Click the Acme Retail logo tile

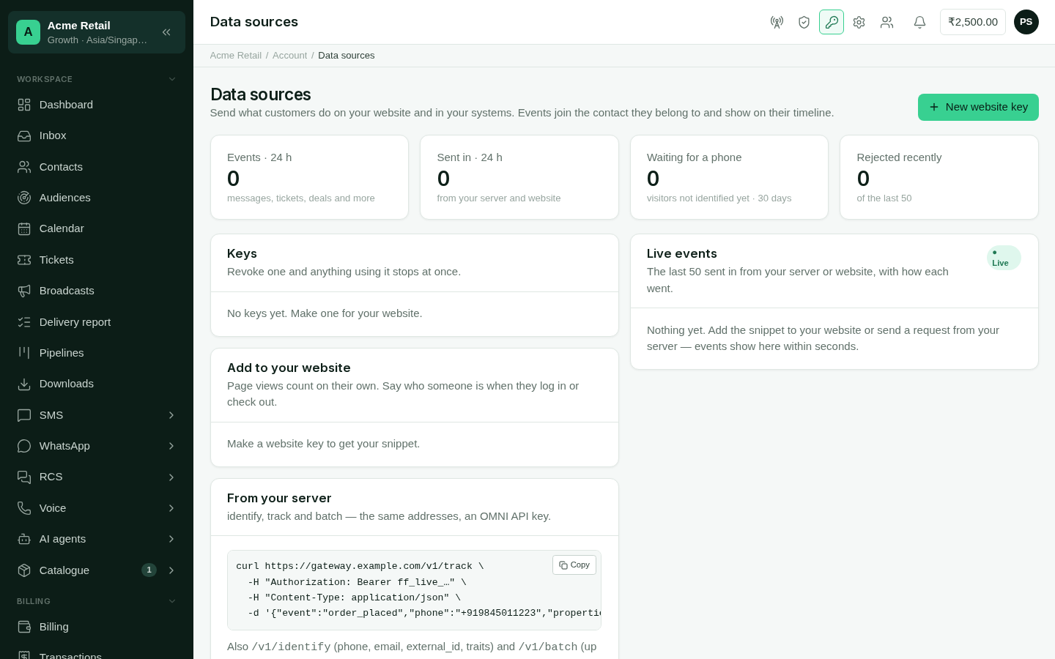click(28, 32)
